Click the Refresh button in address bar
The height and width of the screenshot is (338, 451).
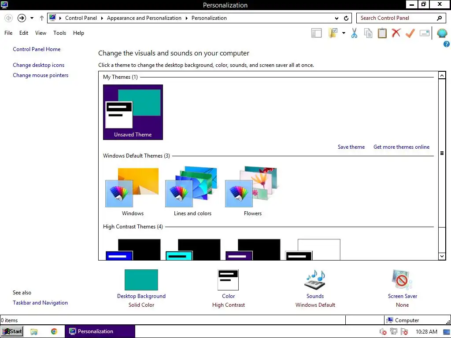click(346, 18)
